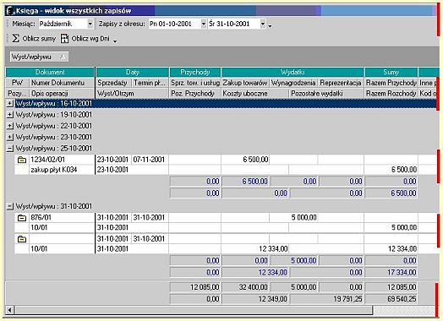The image size is (443, 321).
Task: Click the 12 349,00 grand total cell
Action: (x=255, y=299)
